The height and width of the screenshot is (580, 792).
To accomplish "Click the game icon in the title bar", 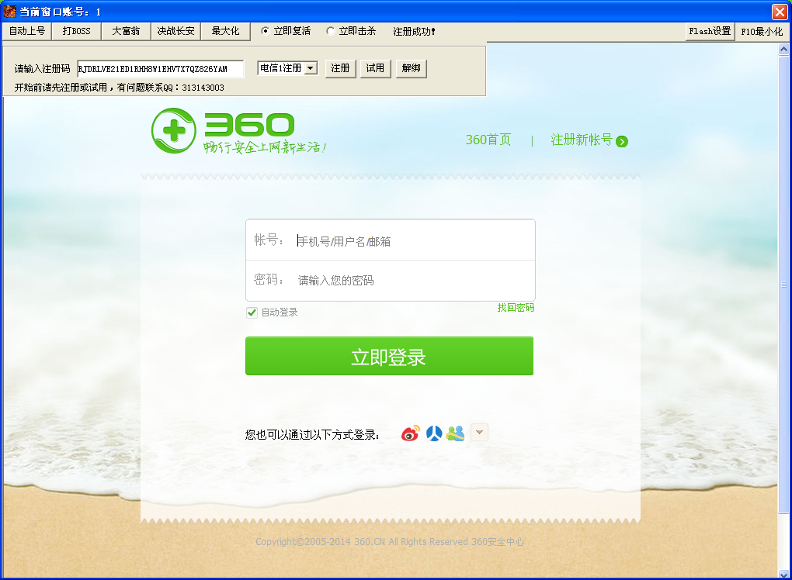I will tap(9, 11).
